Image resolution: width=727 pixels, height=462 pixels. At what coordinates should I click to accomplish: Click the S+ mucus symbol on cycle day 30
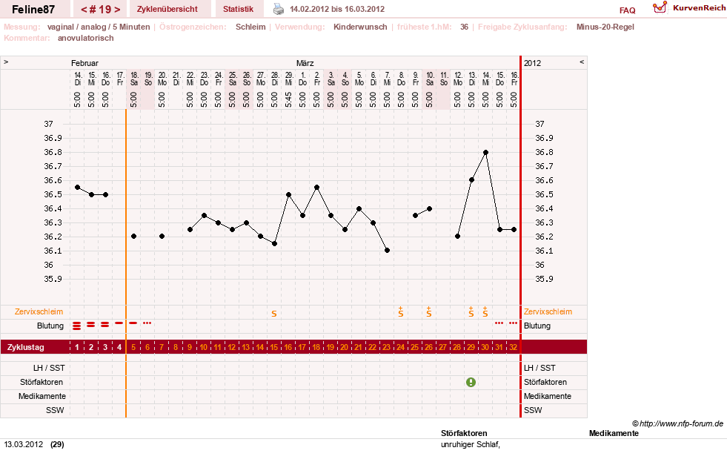[485, 311]
